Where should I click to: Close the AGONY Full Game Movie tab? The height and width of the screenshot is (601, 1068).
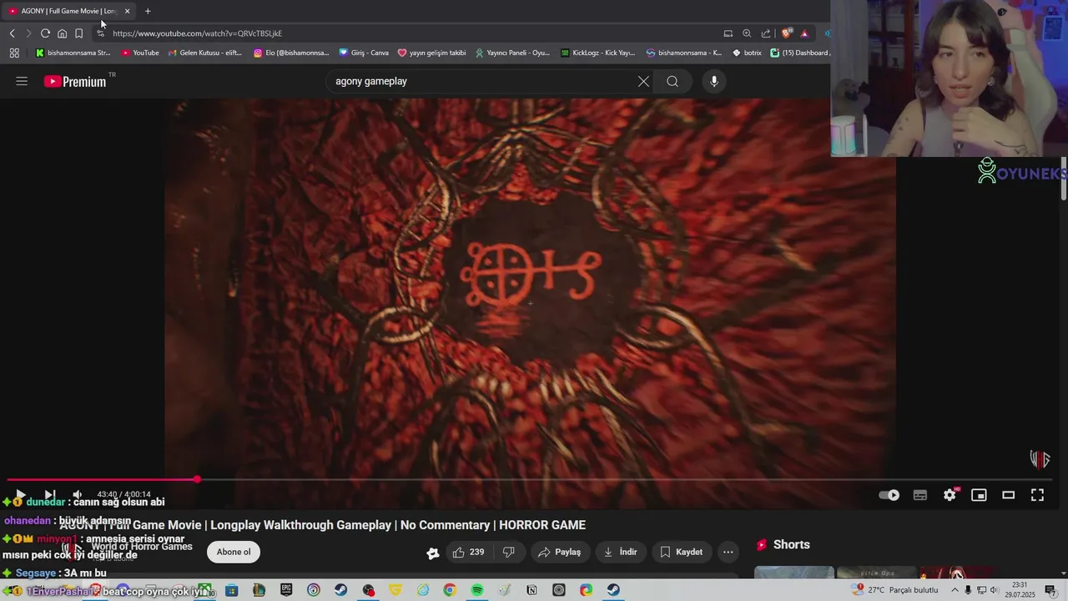tap(127, 11)
